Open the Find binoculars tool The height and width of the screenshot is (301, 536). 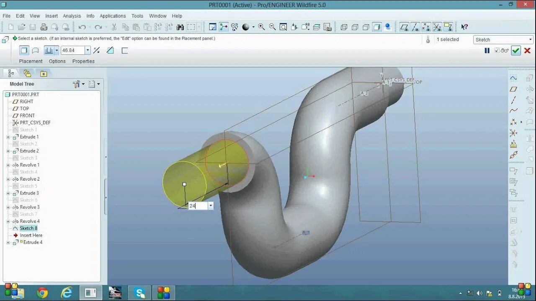point(180,27)
